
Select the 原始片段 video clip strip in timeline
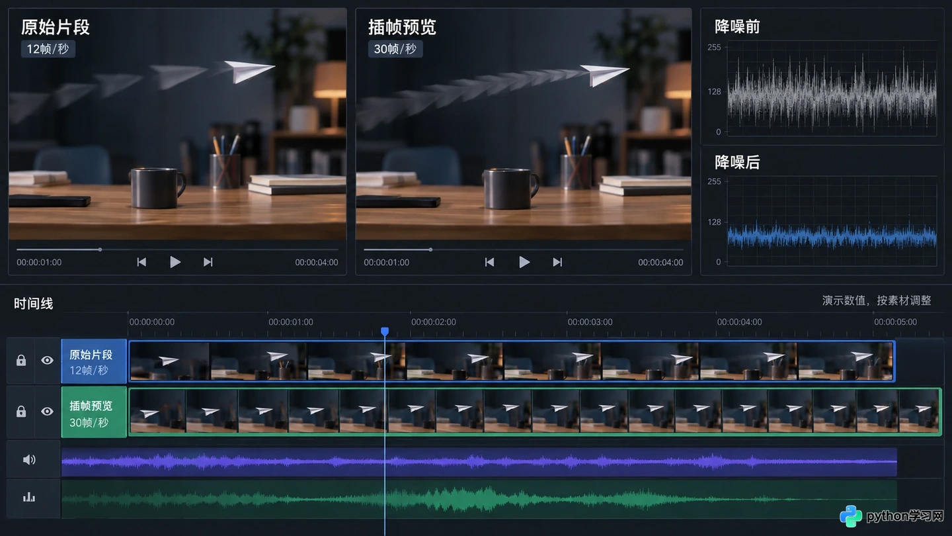pyautogui.click(x=512, y=361)
